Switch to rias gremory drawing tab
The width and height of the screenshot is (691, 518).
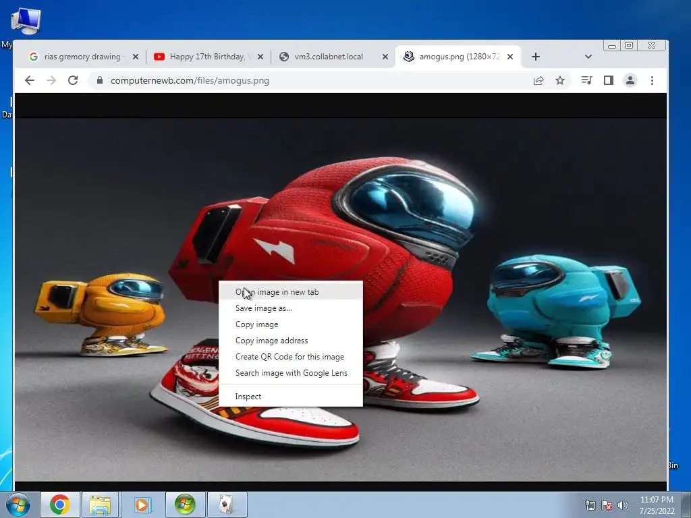[83, 57]
